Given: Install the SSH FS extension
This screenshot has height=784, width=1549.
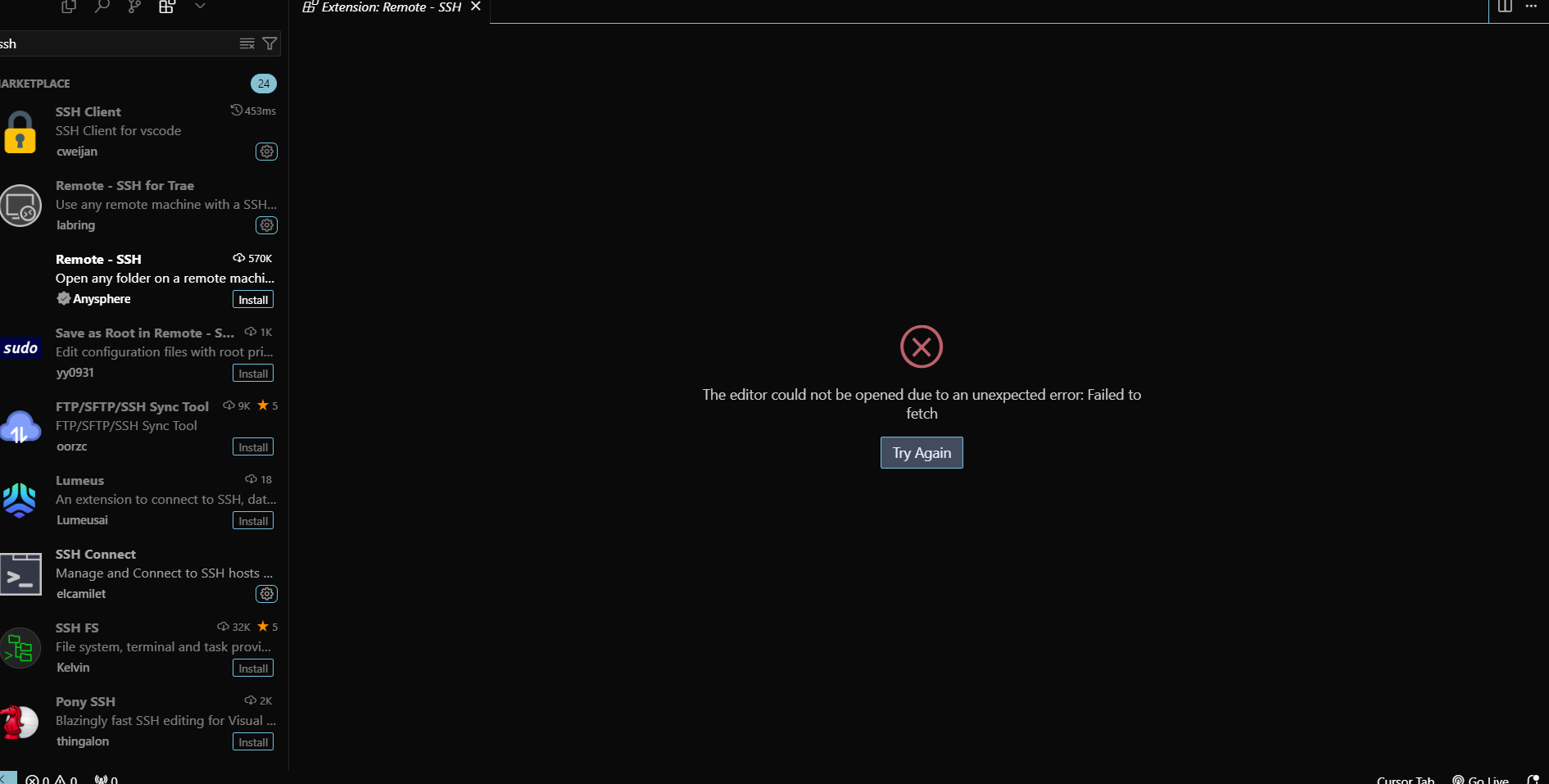Looking at the screenshot, I should click(x=253, y=668).
